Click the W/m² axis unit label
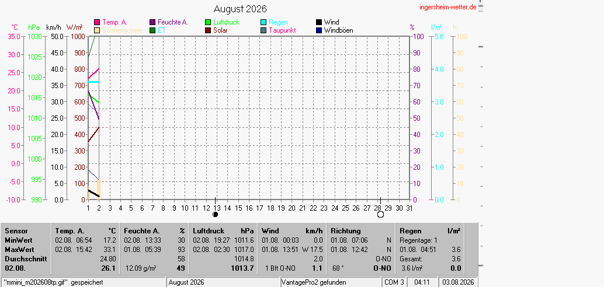The height and width of the screenshot is (287, 604). pos(74,27)
